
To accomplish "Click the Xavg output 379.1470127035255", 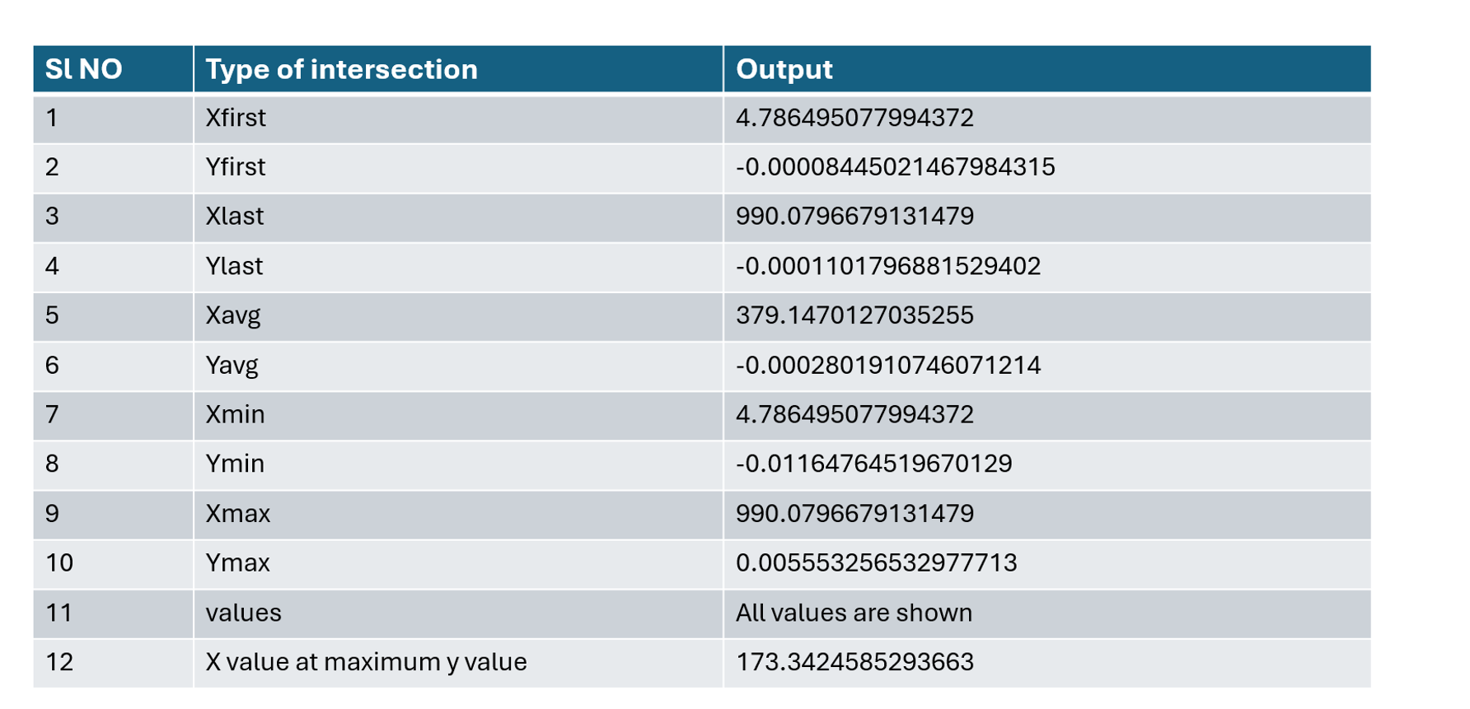I will [854, 315].
